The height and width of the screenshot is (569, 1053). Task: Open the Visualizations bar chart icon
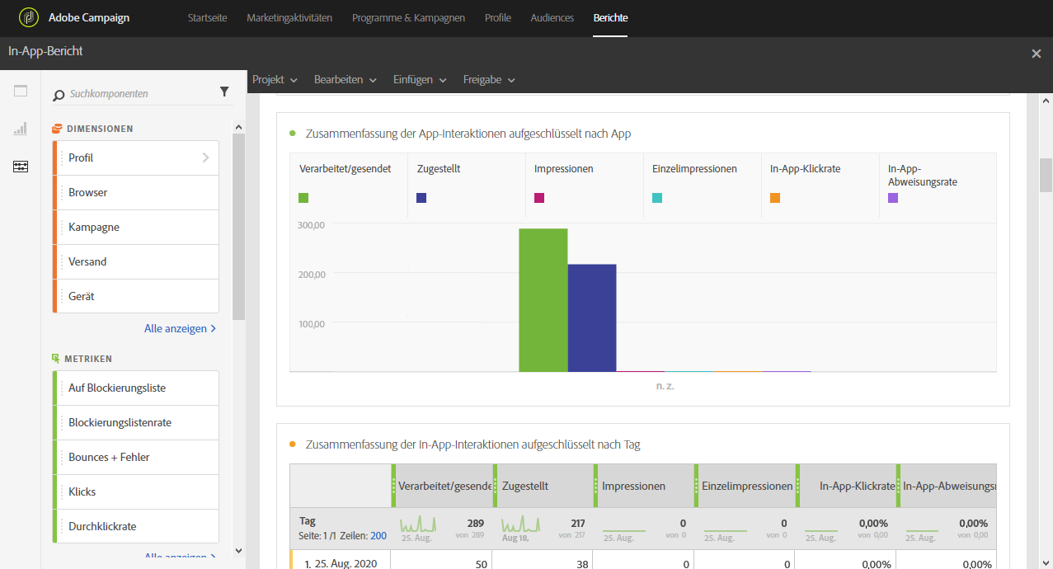(x=21, y=129)
